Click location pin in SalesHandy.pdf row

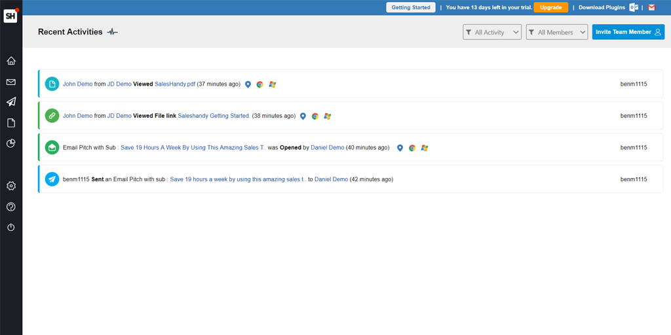[248, 84]
